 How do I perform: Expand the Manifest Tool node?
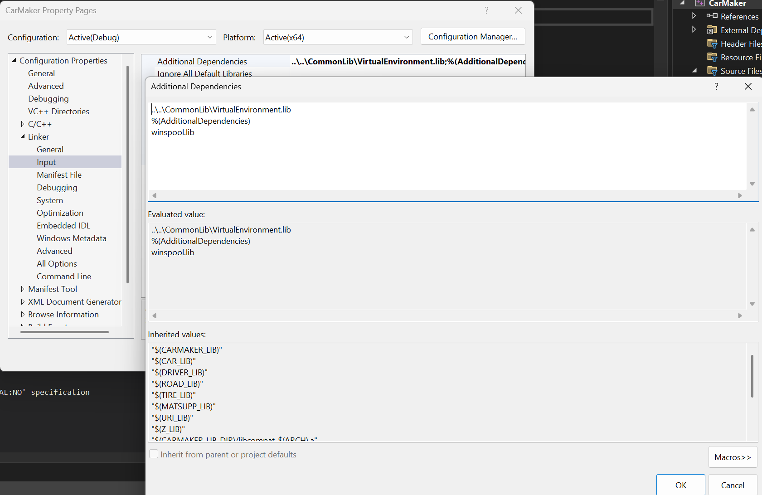point(23,289)
